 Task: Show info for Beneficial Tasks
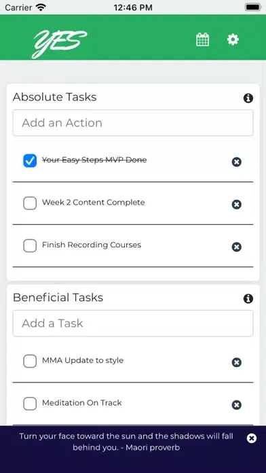(248, 298)
